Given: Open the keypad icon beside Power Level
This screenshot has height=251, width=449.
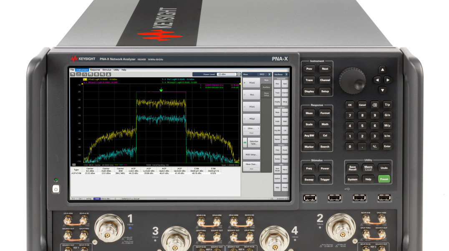Looking at the screenshot, I should [x=239, y=74].
